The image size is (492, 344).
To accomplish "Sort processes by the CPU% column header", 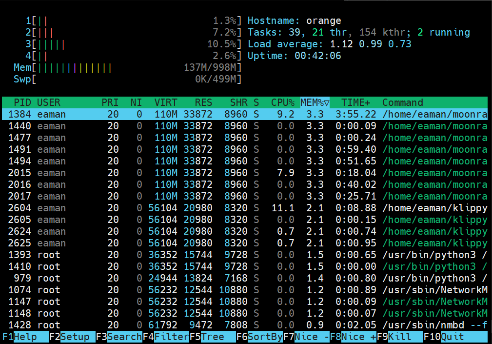I will click(x=283, y=102).
